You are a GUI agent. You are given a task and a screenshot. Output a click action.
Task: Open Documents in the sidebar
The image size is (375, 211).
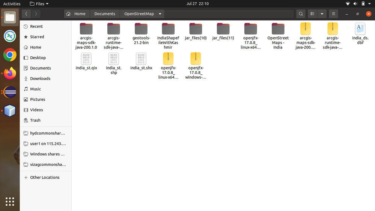click(x=45, y=68)
